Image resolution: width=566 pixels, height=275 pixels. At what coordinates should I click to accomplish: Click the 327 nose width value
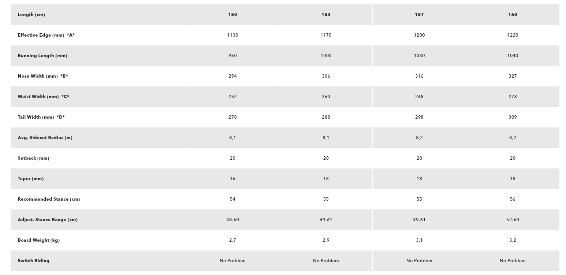(513, 76)
